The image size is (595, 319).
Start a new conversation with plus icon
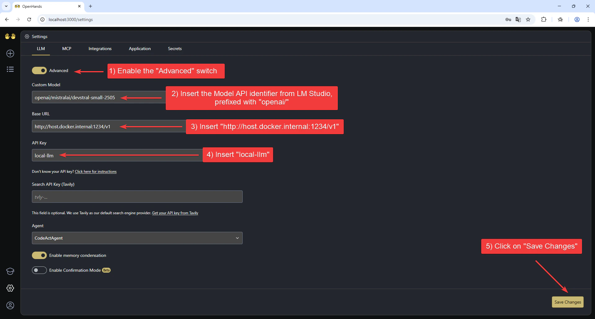pyautogui.click(x=10, y=53)
